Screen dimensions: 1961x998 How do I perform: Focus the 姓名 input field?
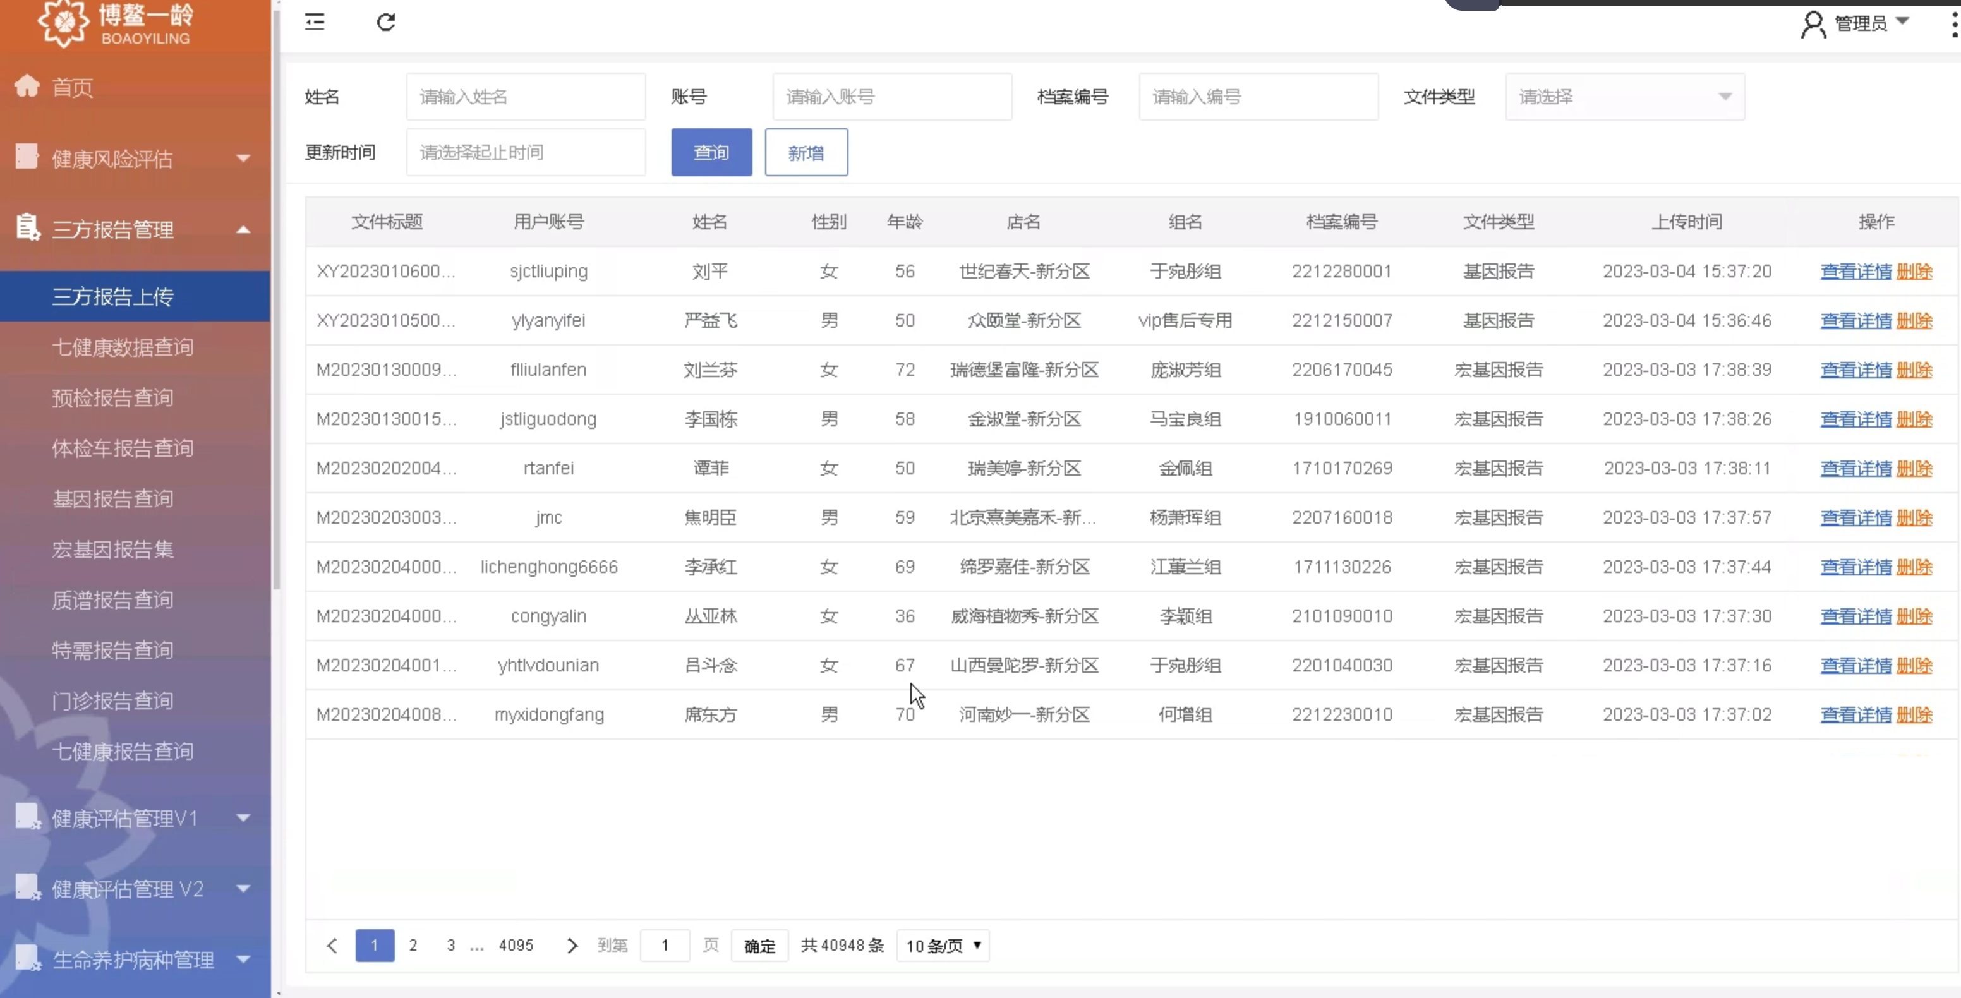point(526,97)
